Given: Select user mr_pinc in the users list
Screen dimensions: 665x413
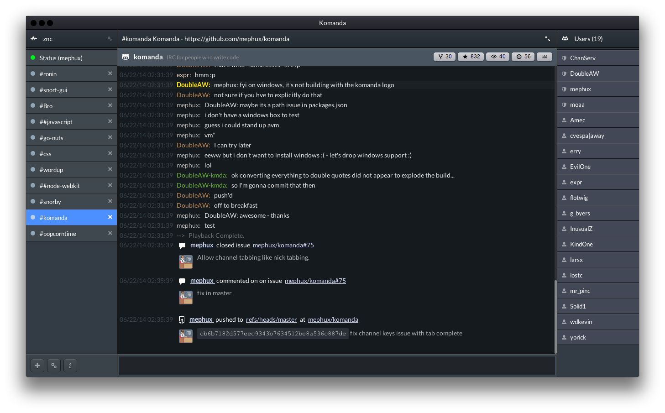Looking at the screenshot, I should (x=598, y=291).
